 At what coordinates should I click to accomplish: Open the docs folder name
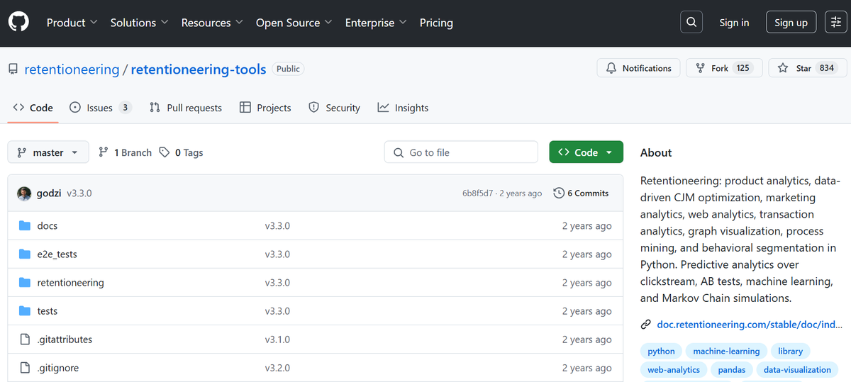coord(48,225)
